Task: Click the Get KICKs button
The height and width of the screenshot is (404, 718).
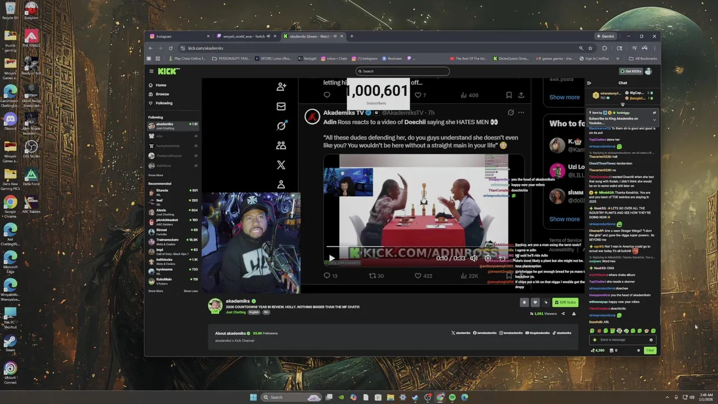Action: pos(630,71)
